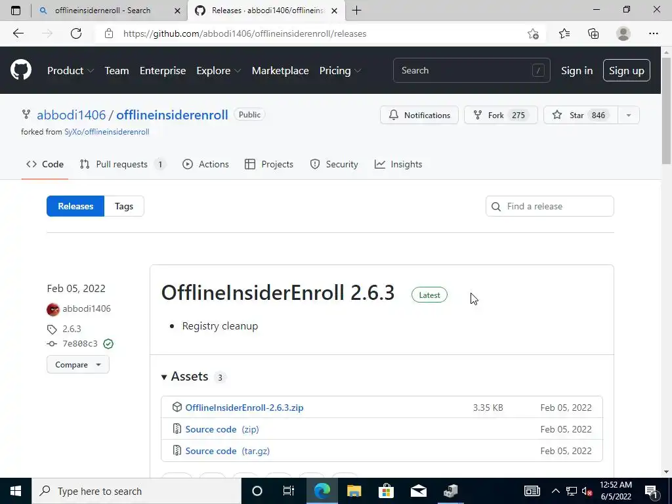This screenshot has width=672, height=504.
Task: Add this page to favorites star
Action: (x=533, y=33)
